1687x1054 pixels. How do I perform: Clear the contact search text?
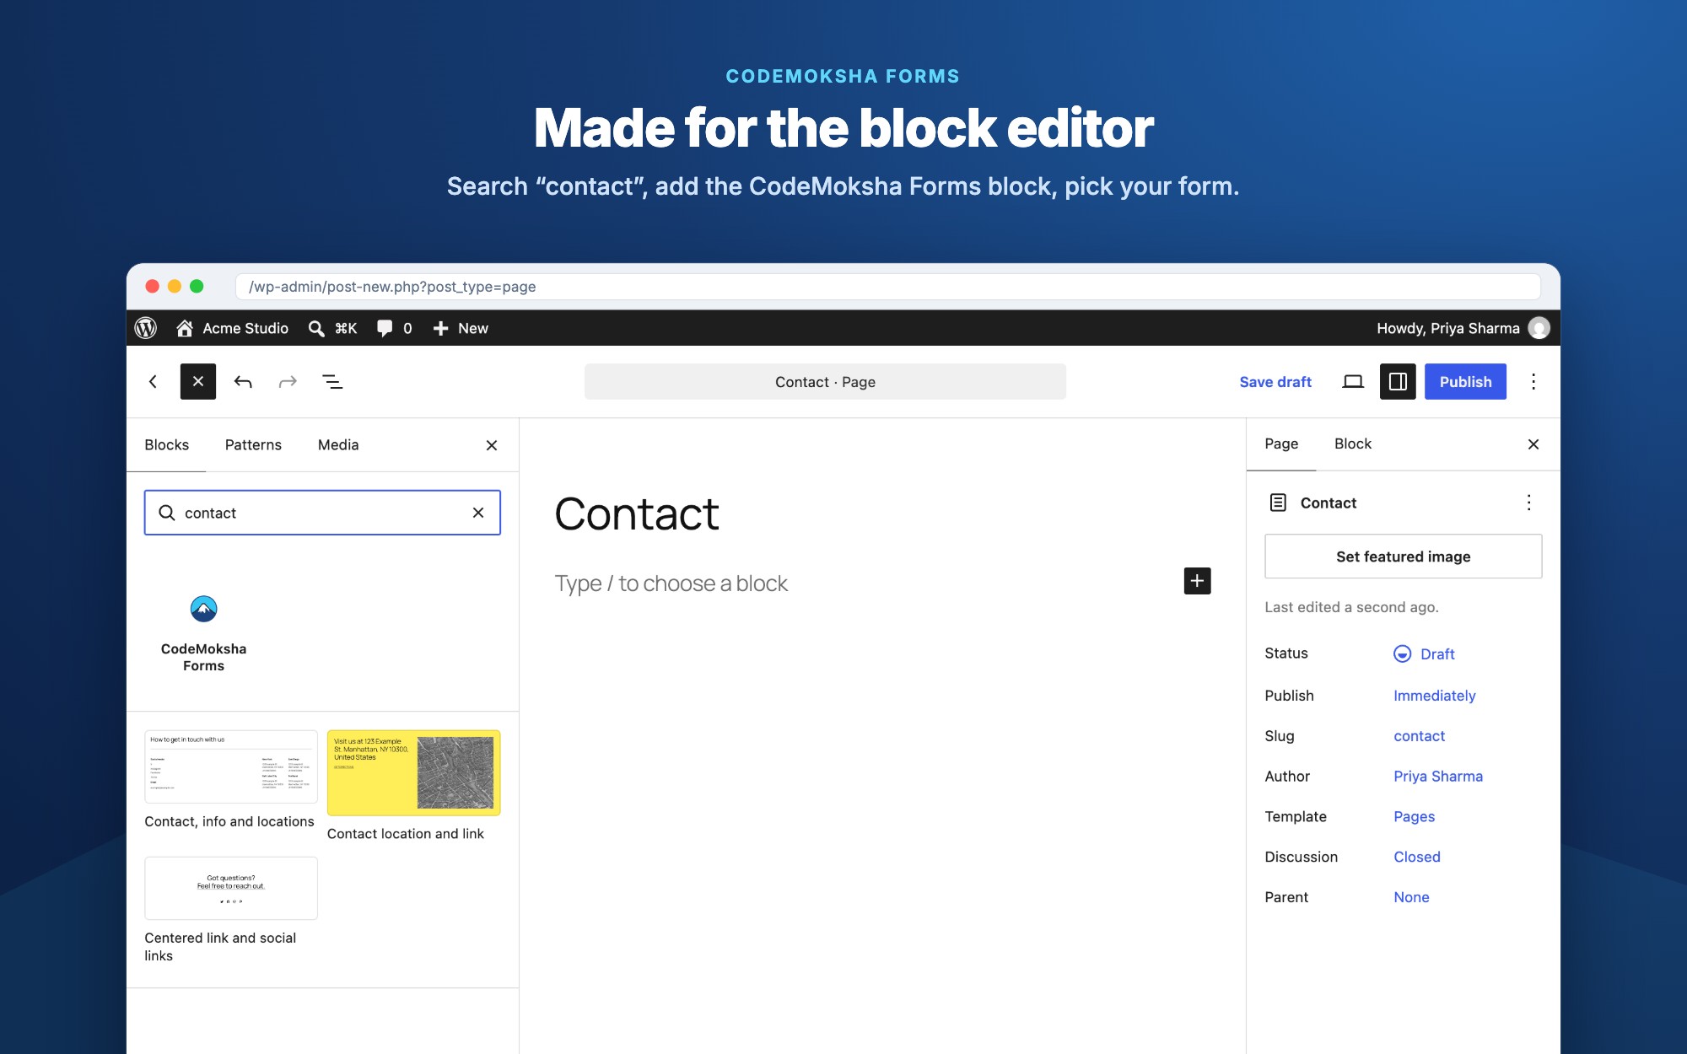coord(478,513)
